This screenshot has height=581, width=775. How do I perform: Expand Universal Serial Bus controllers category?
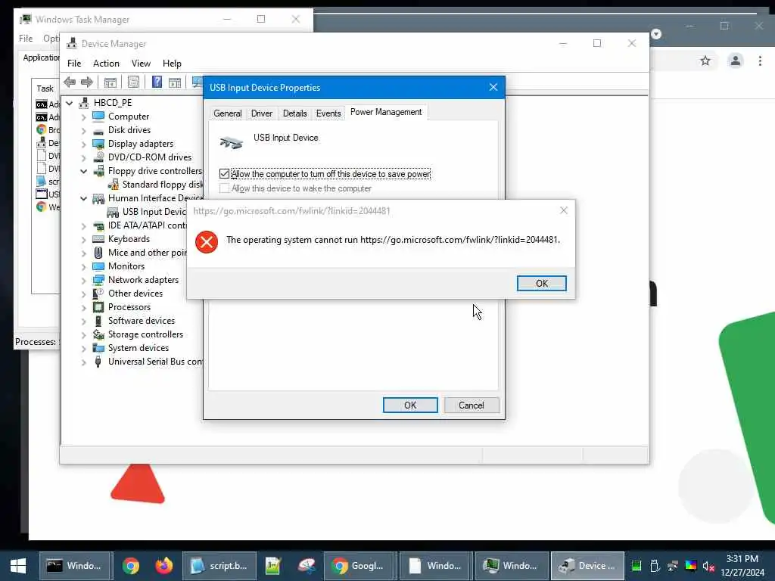(x=83, y=362)
